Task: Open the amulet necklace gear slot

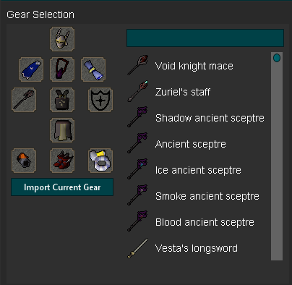Action: coord(62,69)
